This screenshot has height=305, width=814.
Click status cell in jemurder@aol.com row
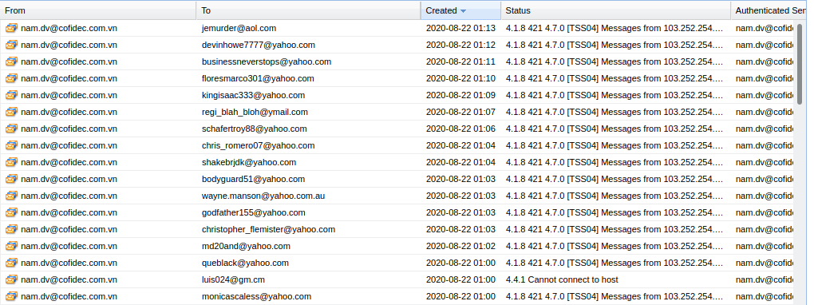click(x=614, y=28)
